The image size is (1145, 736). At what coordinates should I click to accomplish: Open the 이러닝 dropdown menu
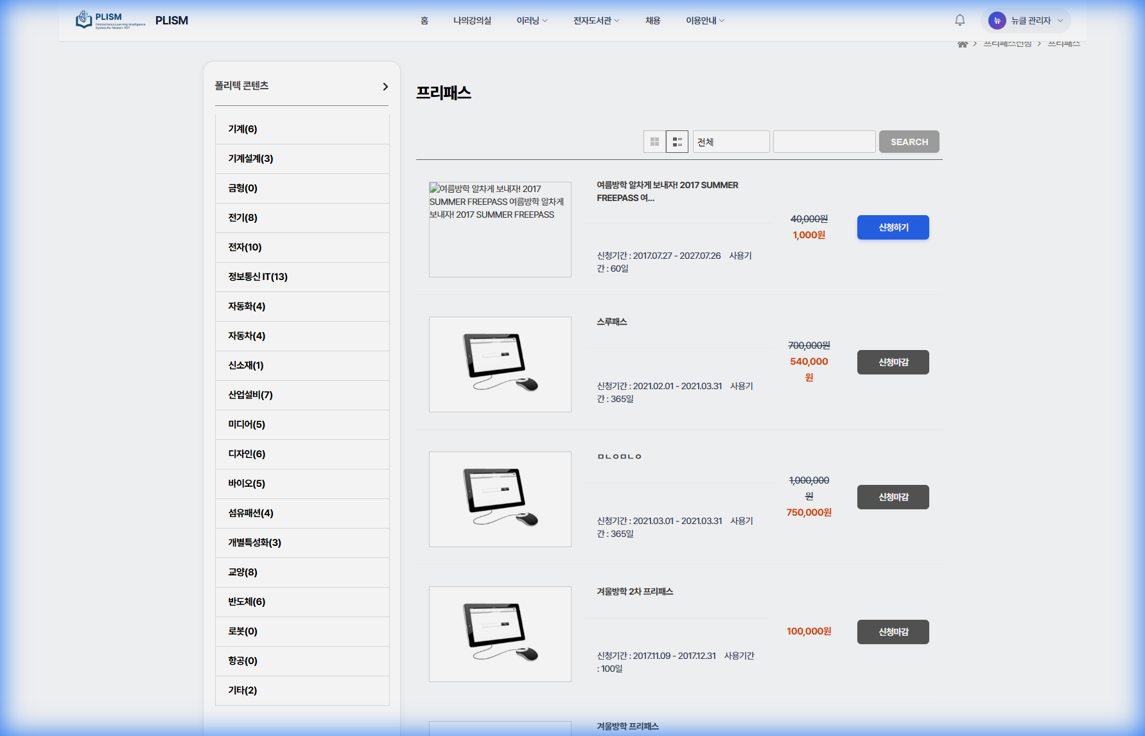click(x=532, y=21)
